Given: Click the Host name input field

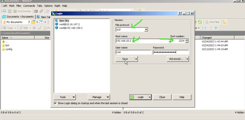Looking at the screenshot, I should point(143,41).
